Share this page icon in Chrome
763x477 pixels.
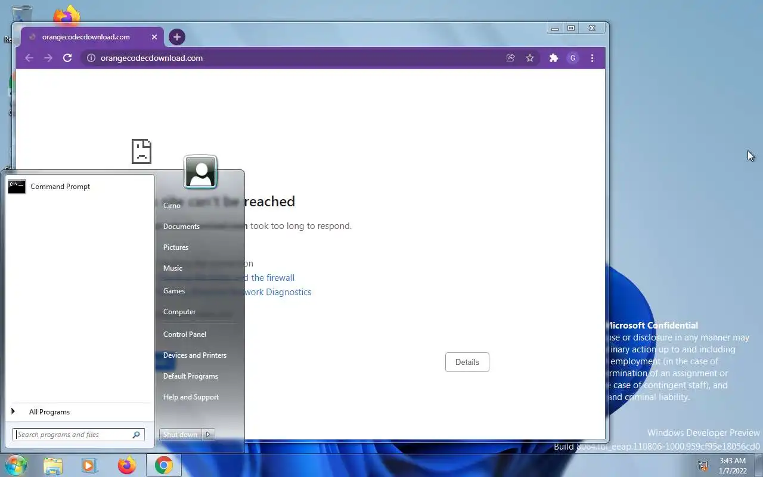(x=511, y=58)
